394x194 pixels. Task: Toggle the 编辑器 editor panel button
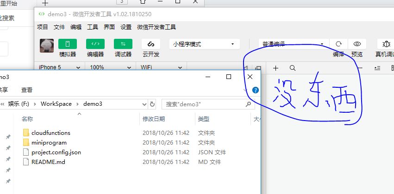(x=95, y=44)
